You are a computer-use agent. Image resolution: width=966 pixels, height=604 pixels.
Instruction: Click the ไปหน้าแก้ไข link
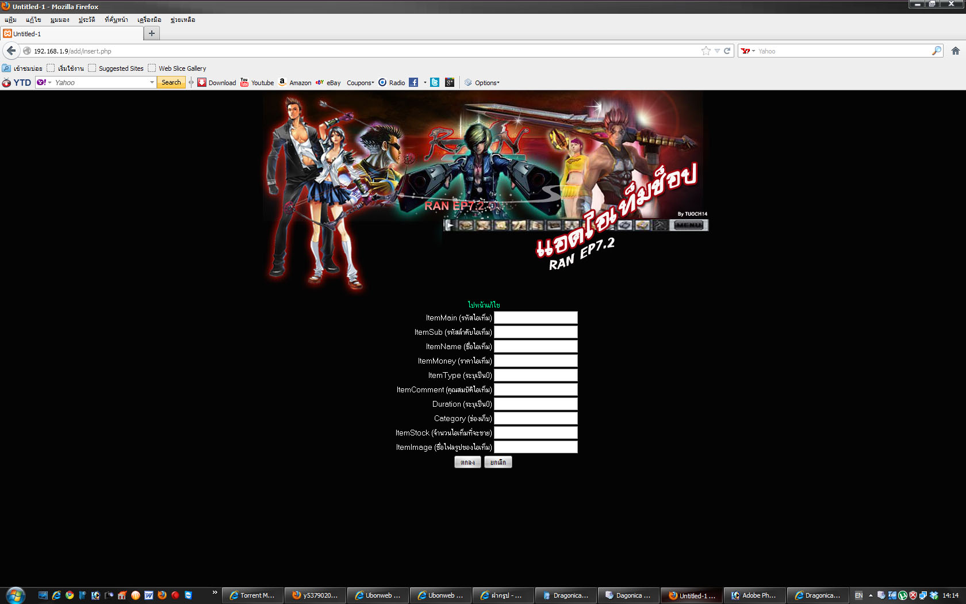point(484,305)
